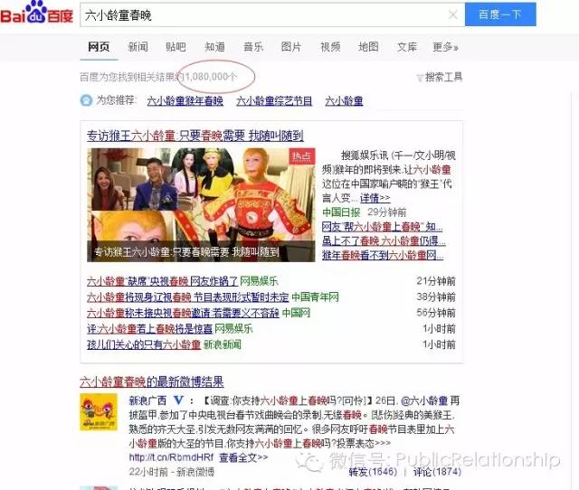Click the 热点 badge on the image
579x490 pixels.
301,156
